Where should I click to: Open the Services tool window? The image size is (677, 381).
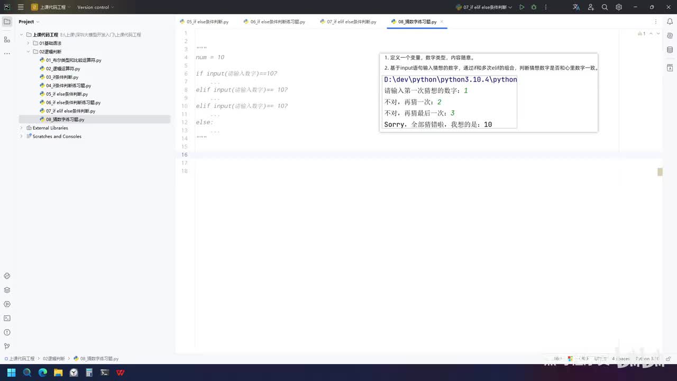(7, 304)
